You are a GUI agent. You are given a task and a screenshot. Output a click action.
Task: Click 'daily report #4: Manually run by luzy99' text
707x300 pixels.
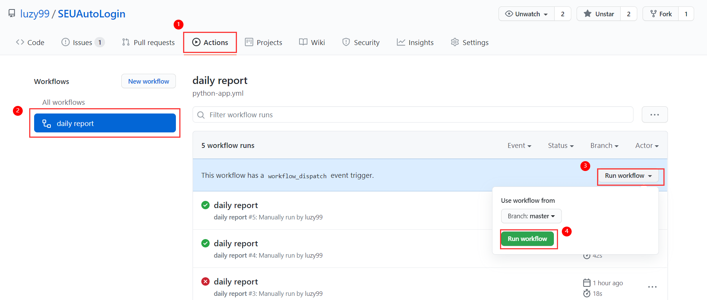[268, 255]
